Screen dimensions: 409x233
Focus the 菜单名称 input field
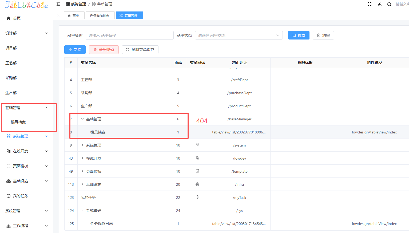click(x=129, y=35)
